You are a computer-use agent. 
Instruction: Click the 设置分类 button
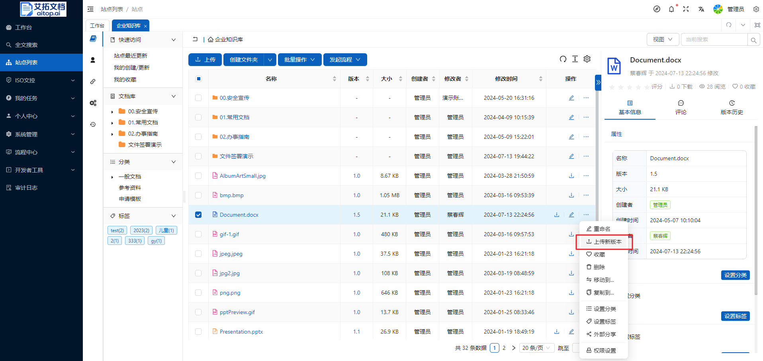click(x=735, y=275)
